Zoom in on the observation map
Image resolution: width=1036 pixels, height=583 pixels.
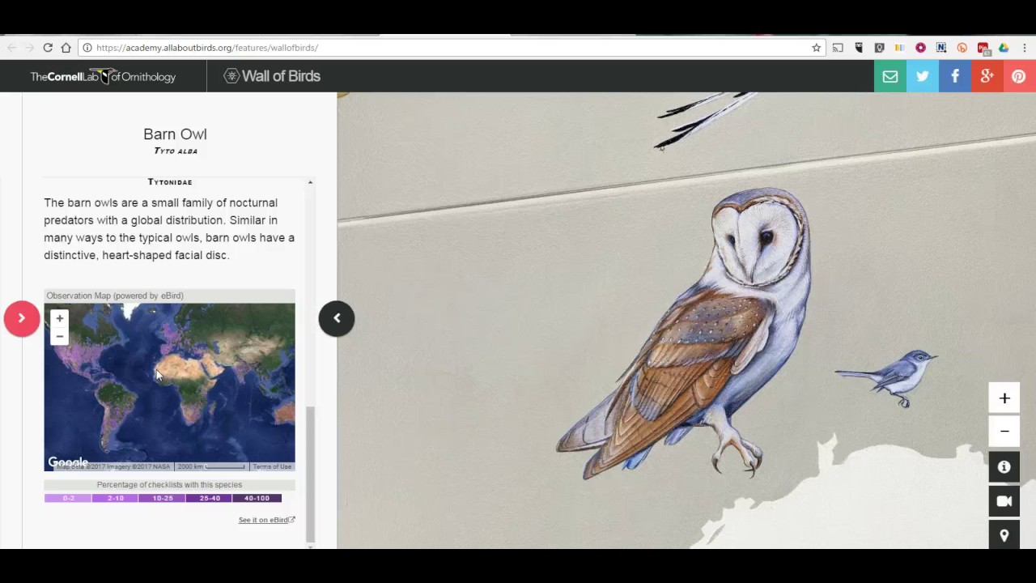point(59,318)
